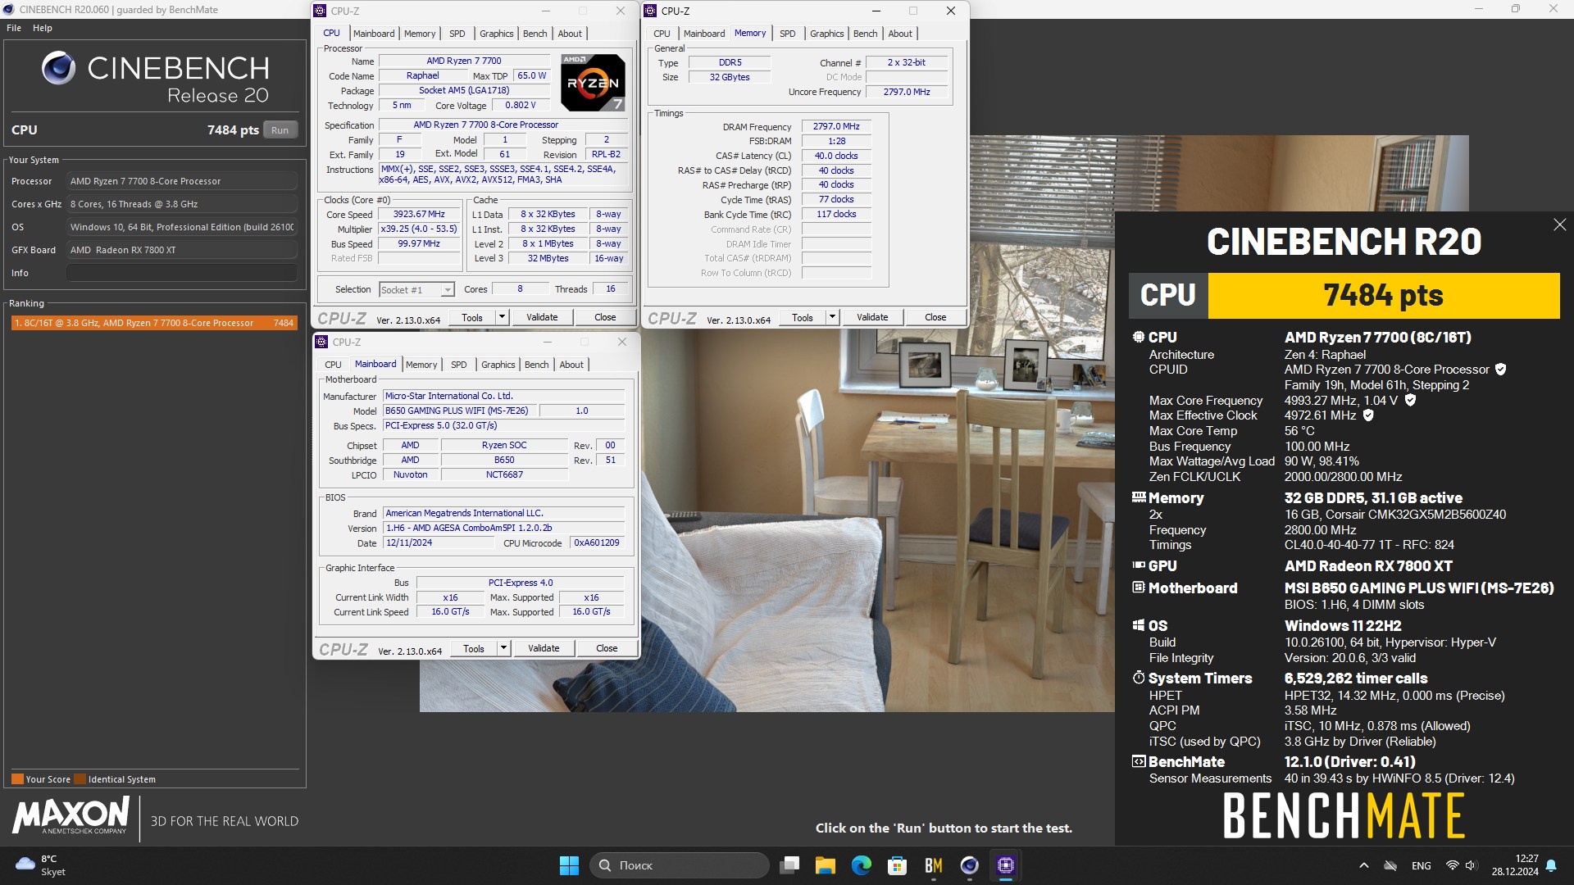Click the BenchMate OS Windows icon
Screen dimensions: 1574x885
click(1139, 625)
